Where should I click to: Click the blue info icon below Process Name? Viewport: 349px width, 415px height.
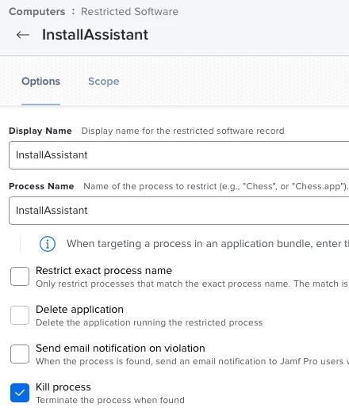coord(48,244)
